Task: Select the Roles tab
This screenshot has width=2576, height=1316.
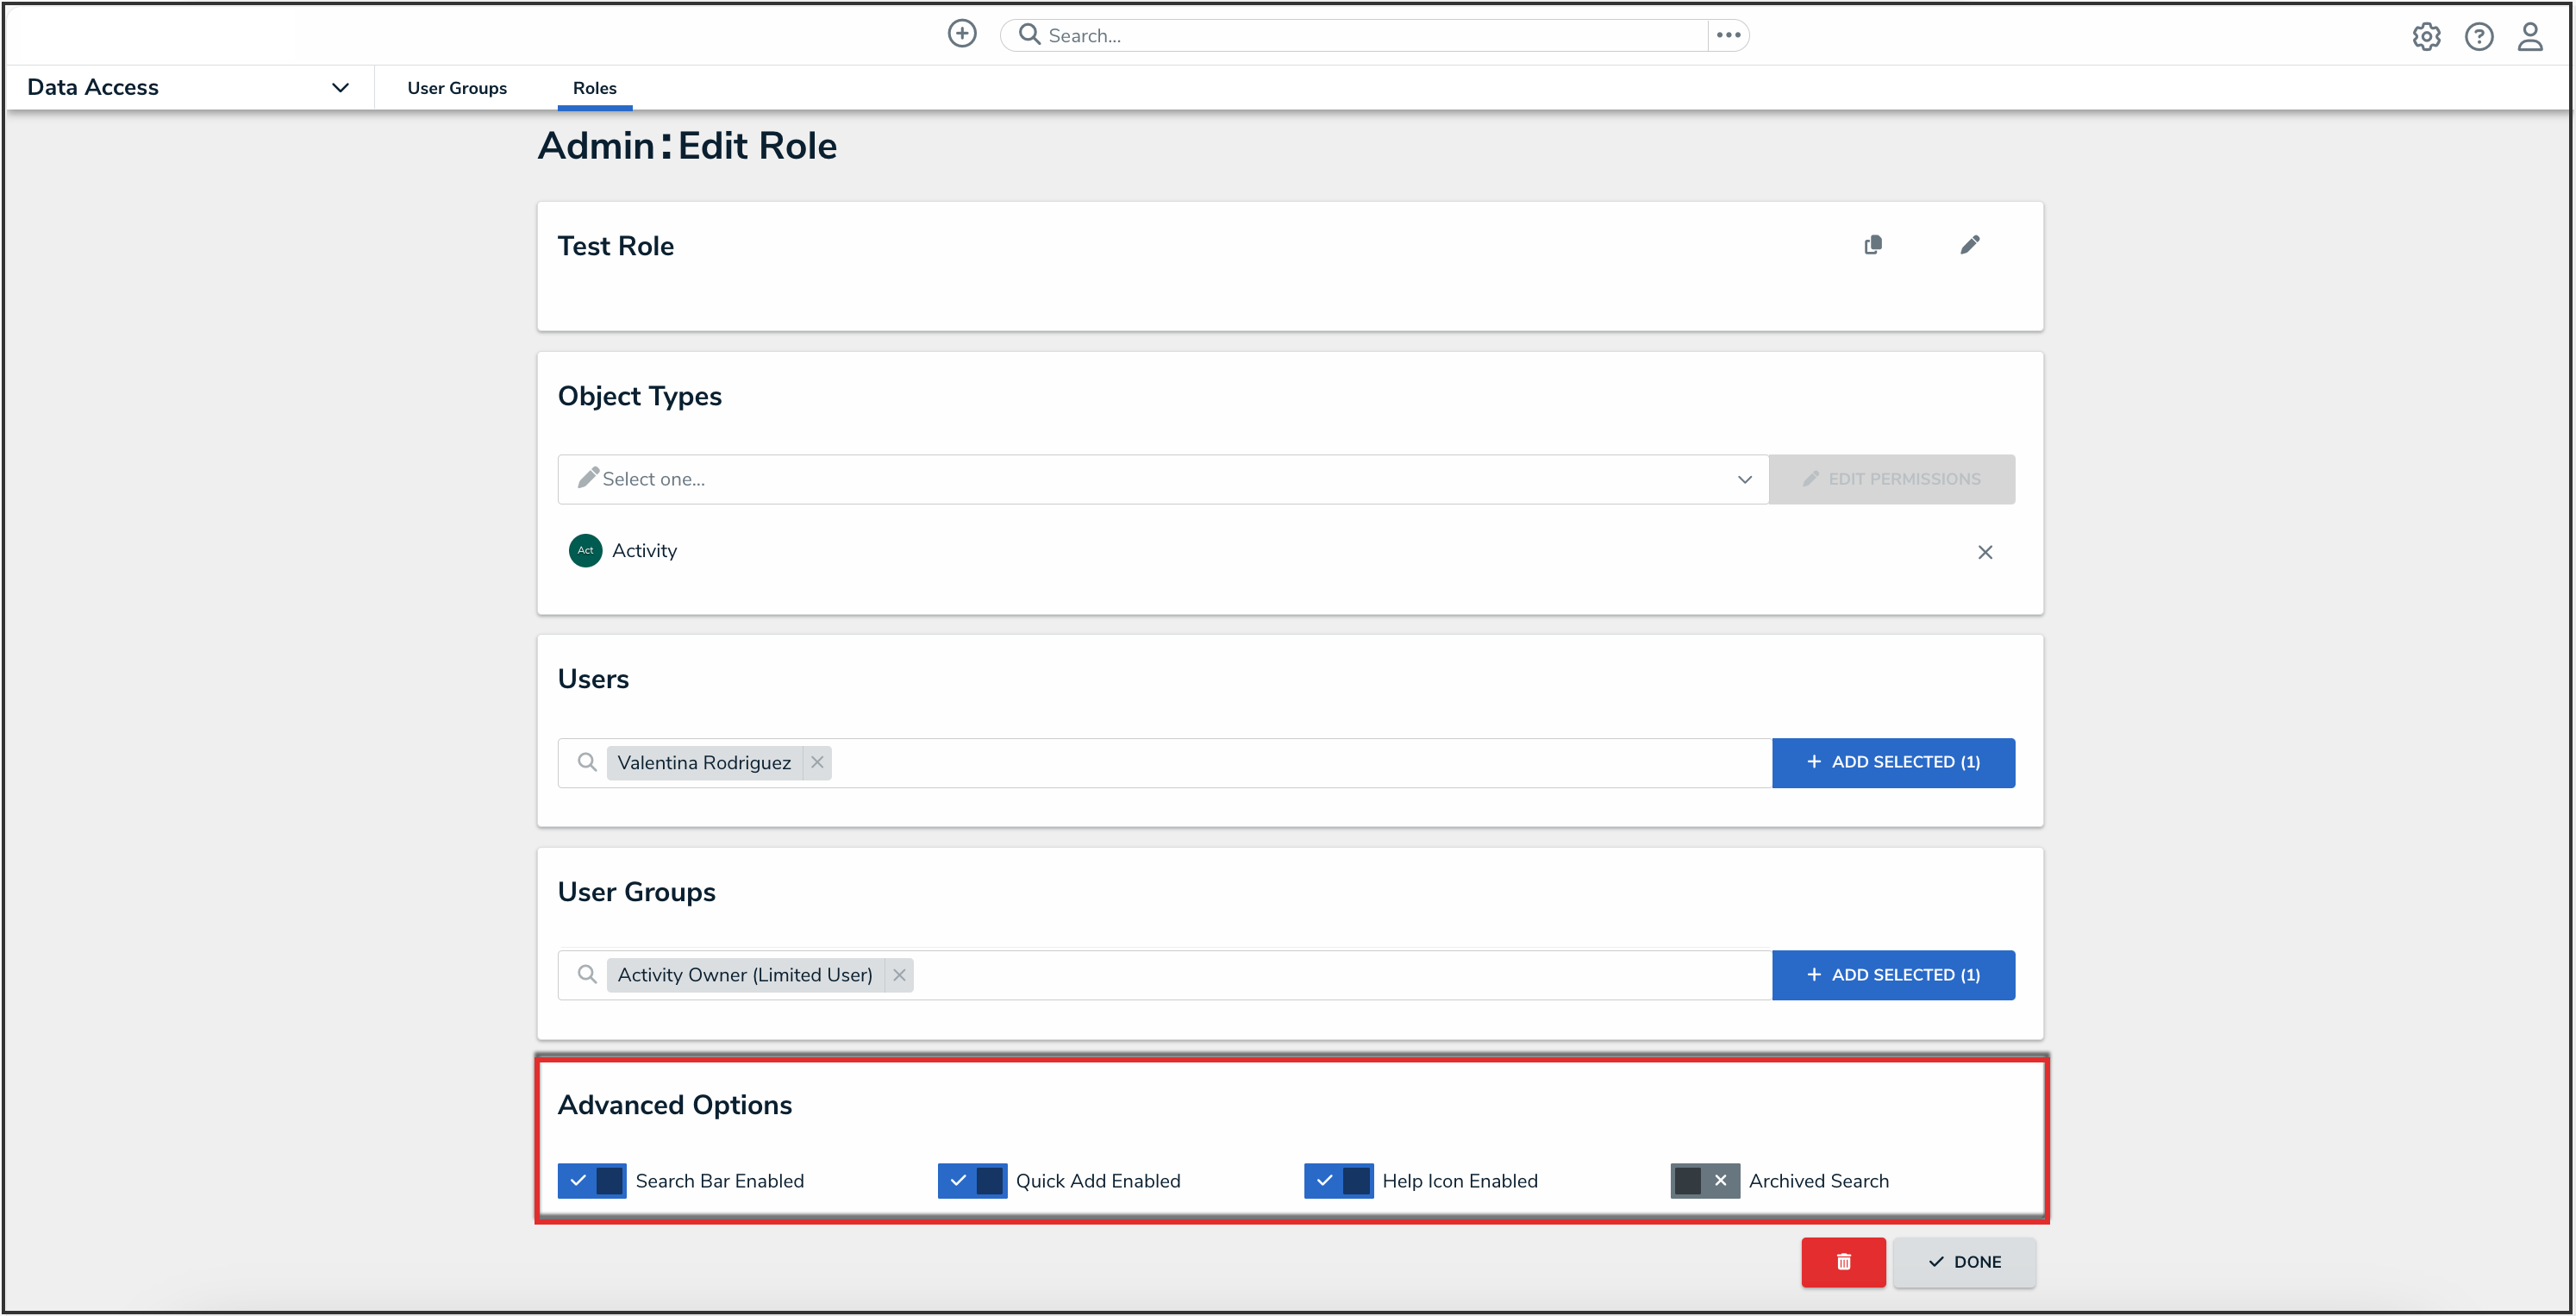Action: click(594, 88)
